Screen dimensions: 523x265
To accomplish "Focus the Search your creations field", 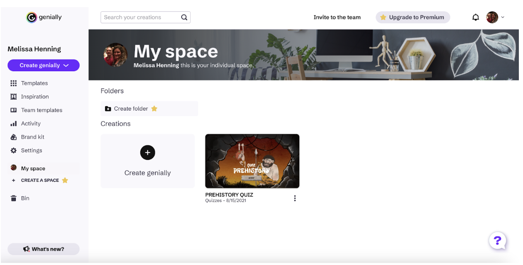I will [145, 17].
